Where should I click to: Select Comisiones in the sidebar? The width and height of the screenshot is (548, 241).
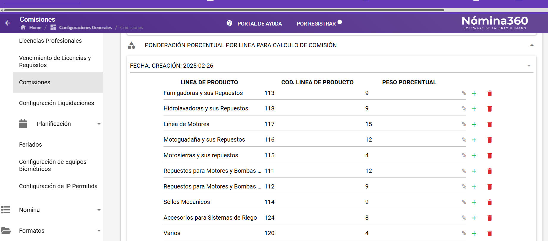(58, 82)
